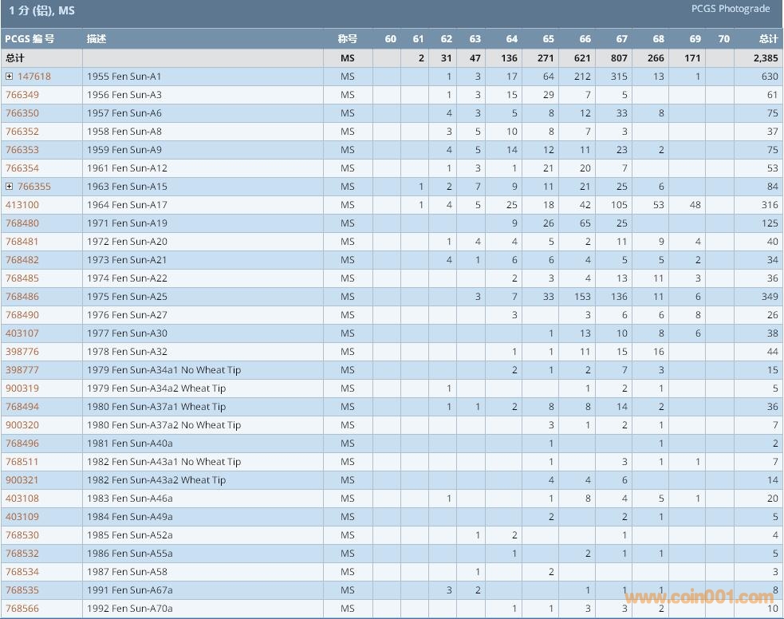784x619 pixels.
Task: Open PCGS number 768530 link
Action: click(x=22, y=535)
